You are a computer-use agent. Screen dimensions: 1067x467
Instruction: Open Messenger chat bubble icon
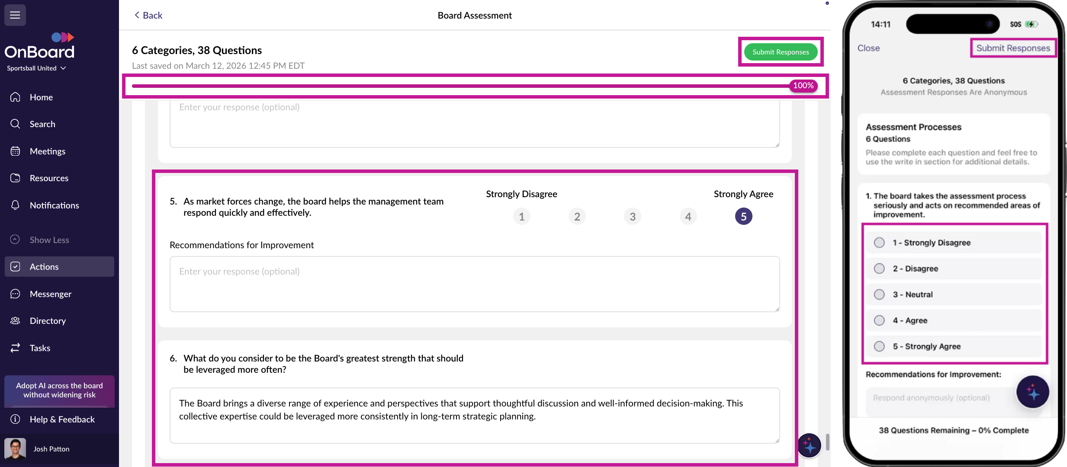(x=15, y=294)
